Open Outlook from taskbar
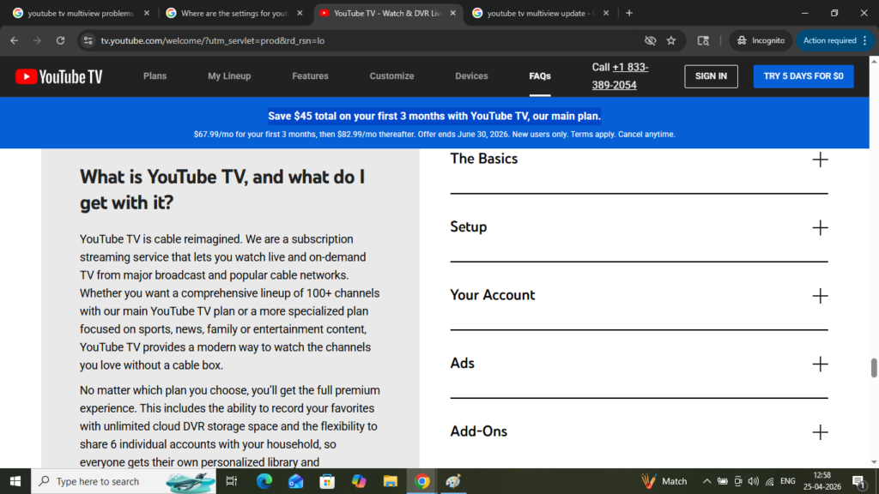Image resolution: width=879 pixels, height=494 pixels. click(x=295, y=481)
